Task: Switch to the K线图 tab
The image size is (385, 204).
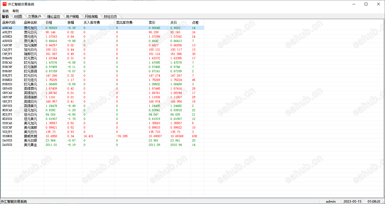Action: [18, 17]
